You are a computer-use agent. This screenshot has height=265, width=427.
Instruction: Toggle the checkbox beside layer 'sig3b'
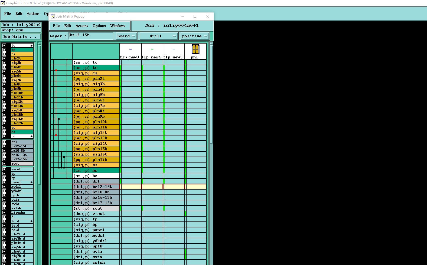pyautogui.click(x=4, y=63)
